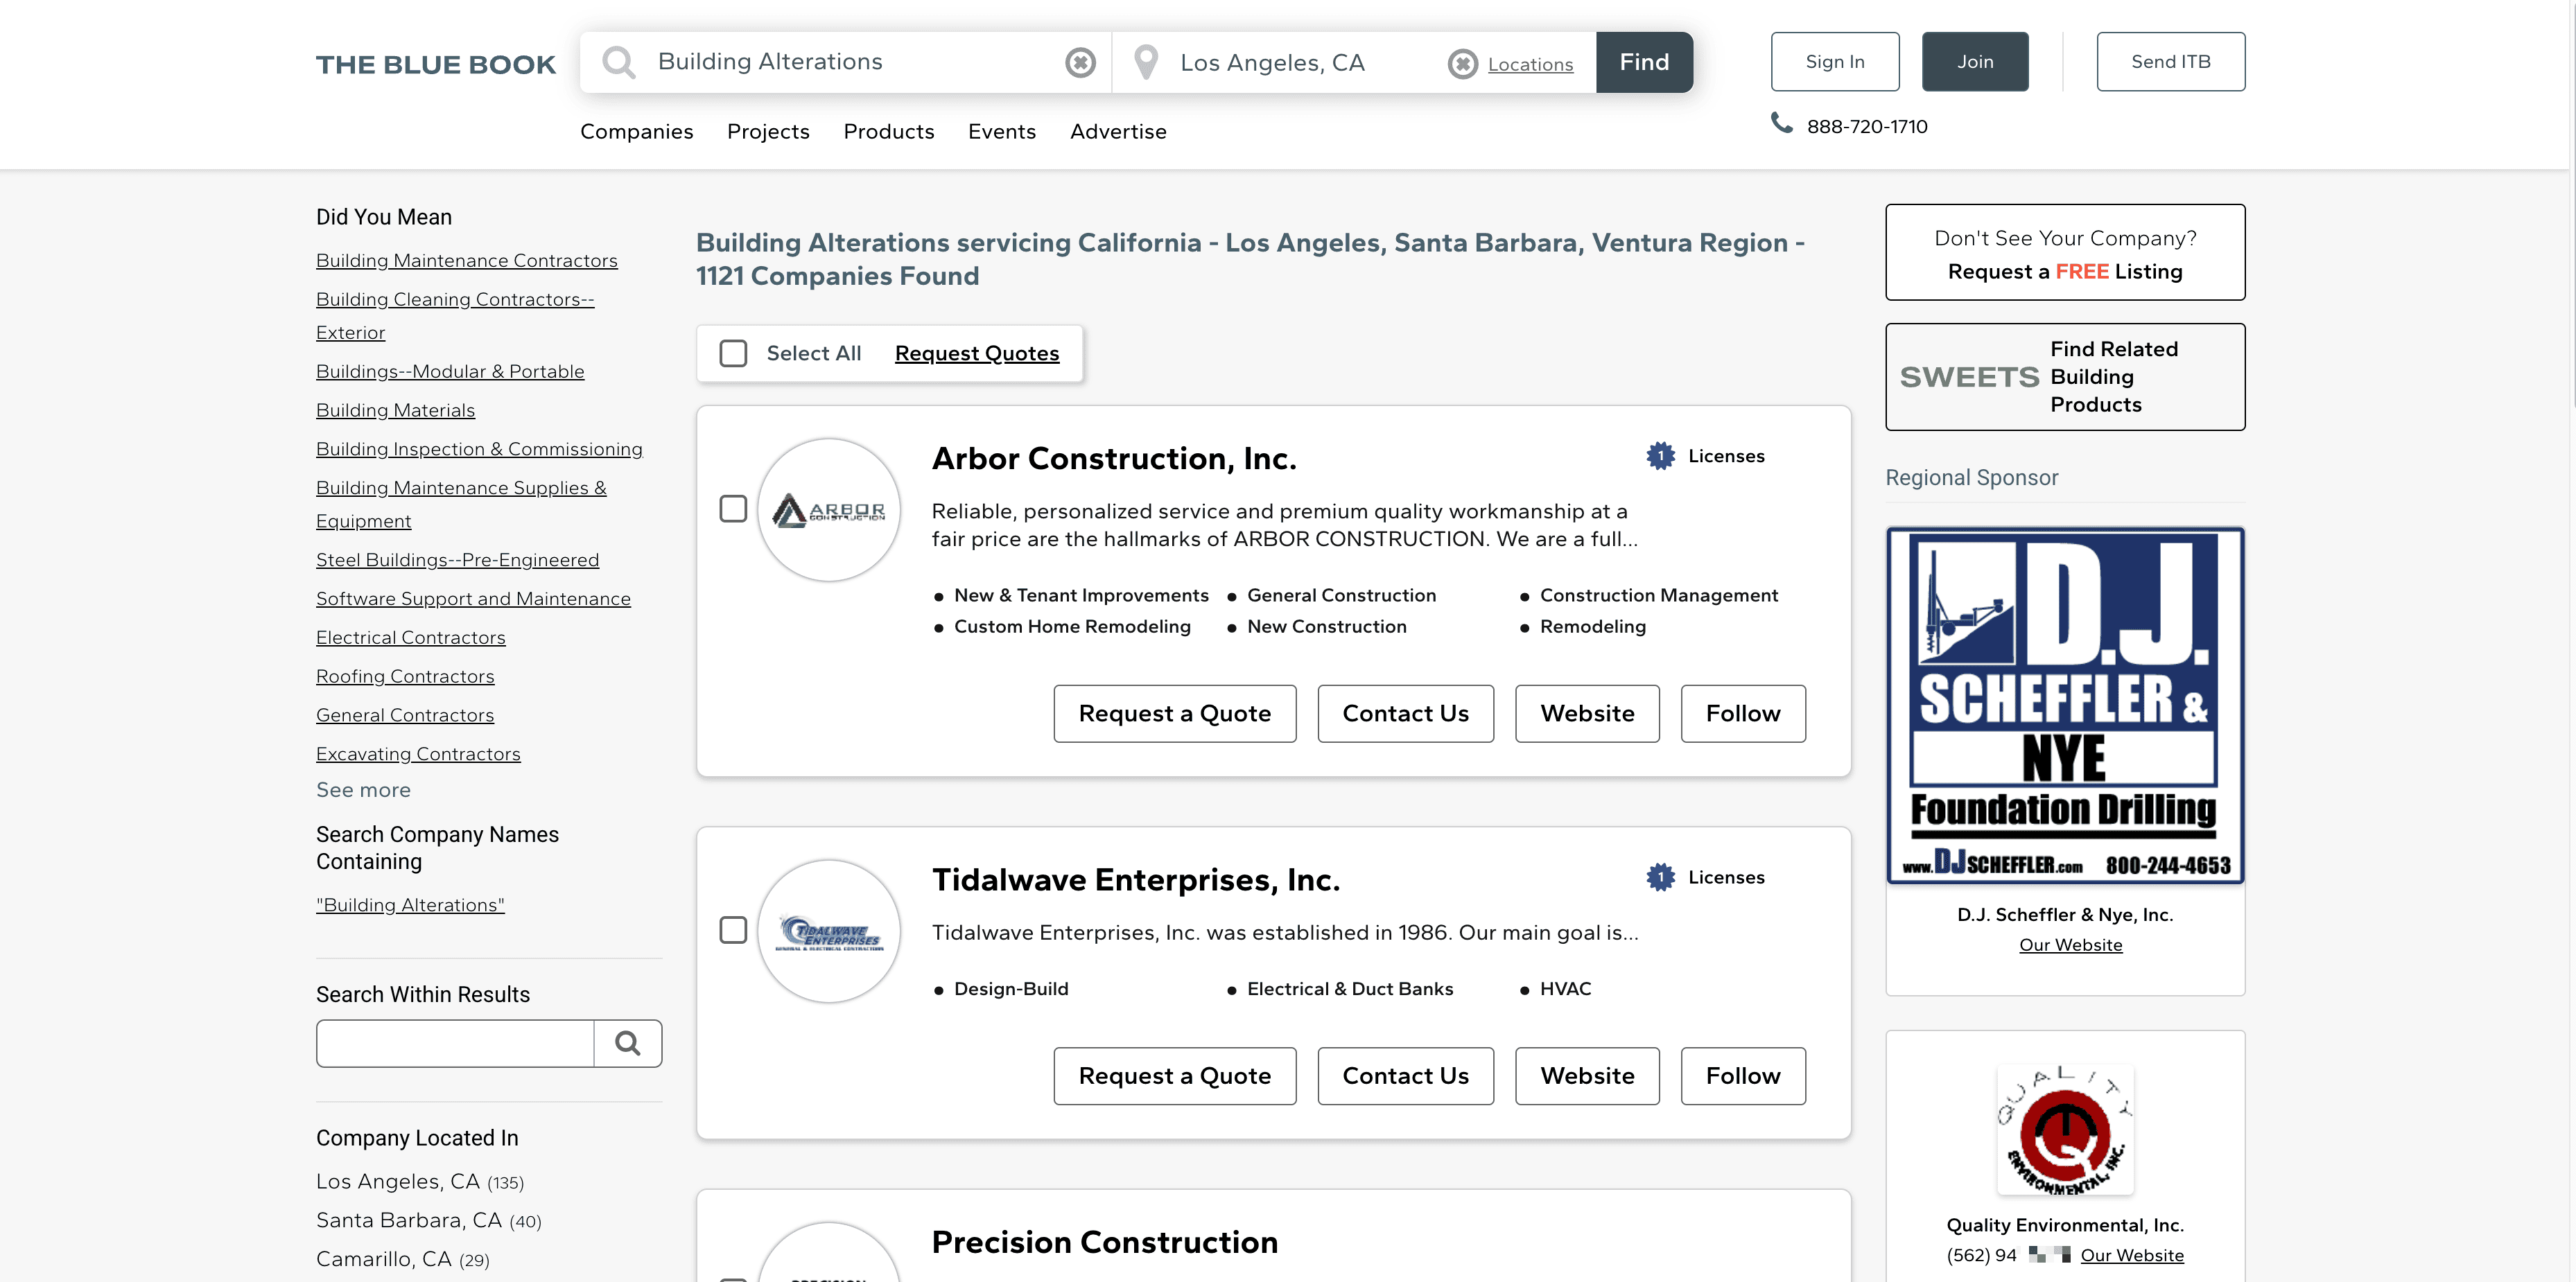This screenshot has height=1282, width=2576.
Task: Submit the Search Within Results magnifier
Action: tap(627, 1043)
